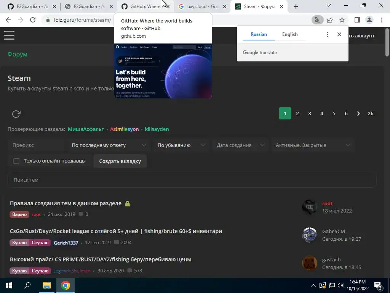
Task: Open Translate popup options menu
Action: click(327, 34)
